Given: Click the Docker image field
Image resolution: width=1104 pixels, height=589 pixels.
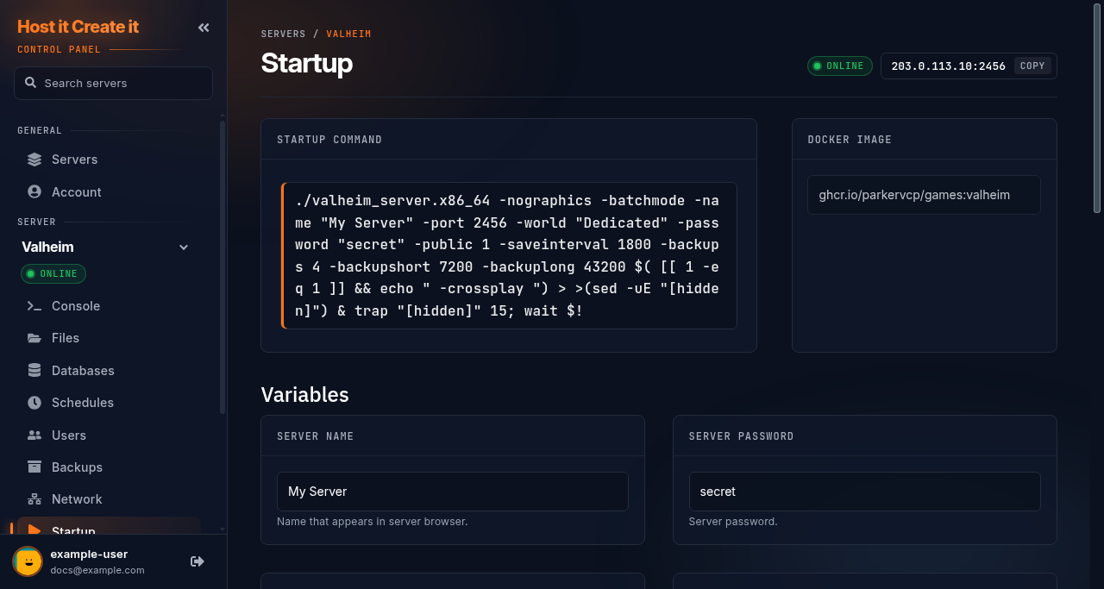Looking at the screenshot, I should (924, 195).
